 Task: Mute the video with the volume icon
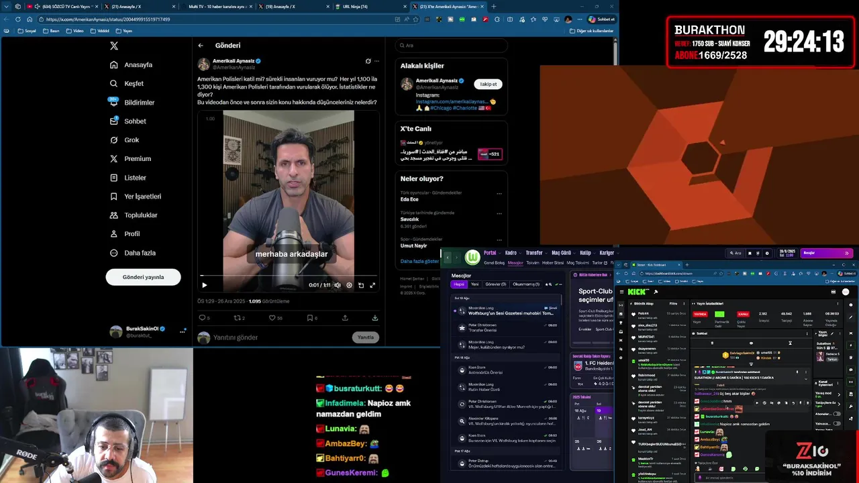(338, 285)
